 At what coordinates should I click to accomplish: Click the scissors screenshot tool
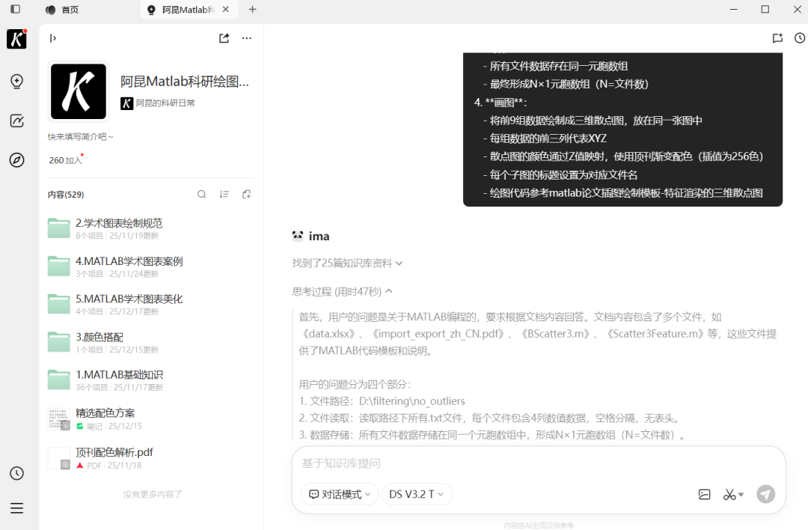tap(729, 494)
